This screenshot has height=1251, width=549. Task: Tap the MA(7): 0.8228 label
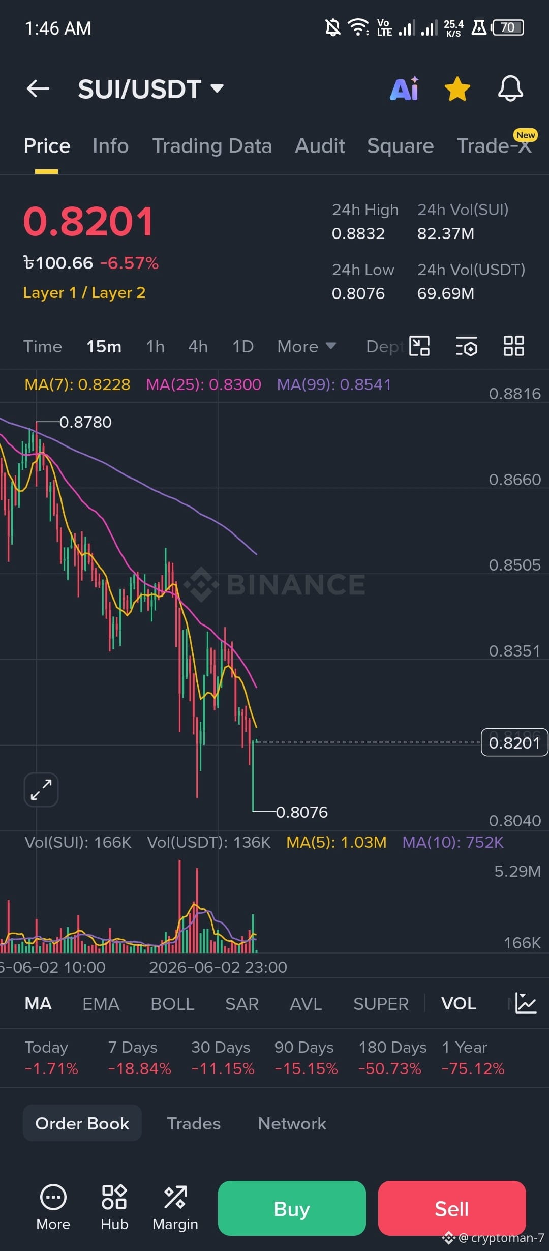(x=77, y=384)
